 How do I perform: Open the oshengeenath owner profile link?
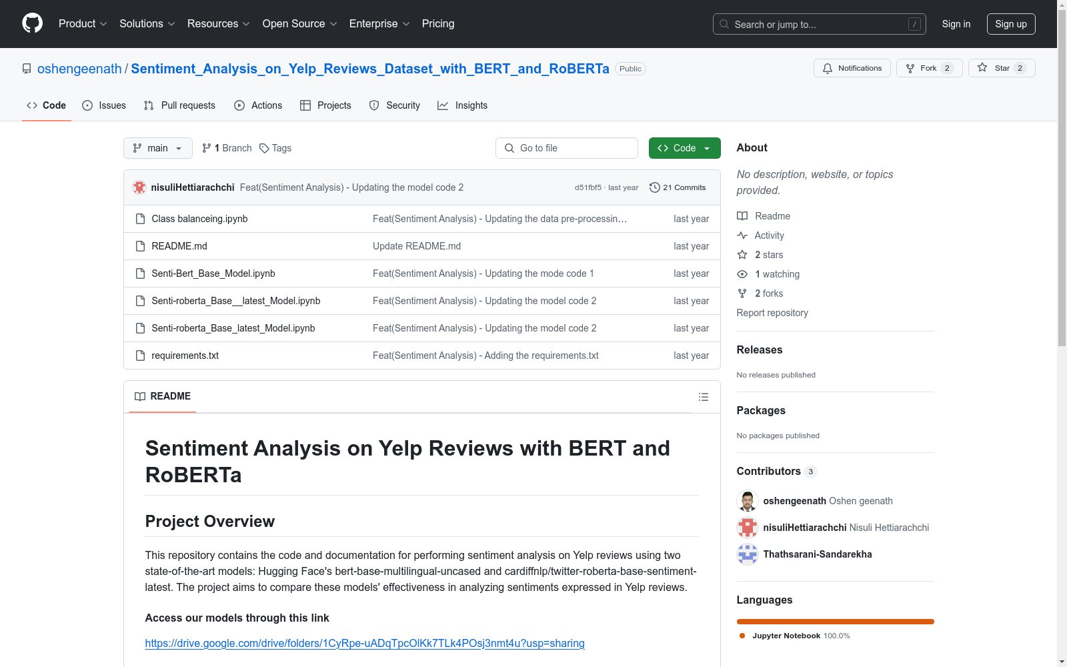pos(79,69)
